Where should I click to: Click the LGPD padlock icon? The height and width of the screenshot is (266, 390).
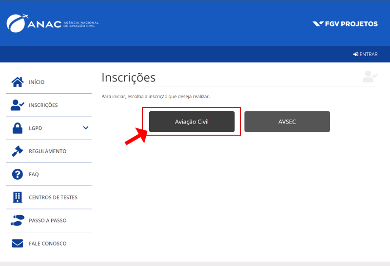point(18,128)
